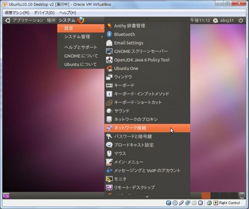Launch Firefox from the top panel
Viewport: 249px width, 209px height.
(x=81, y=20)
